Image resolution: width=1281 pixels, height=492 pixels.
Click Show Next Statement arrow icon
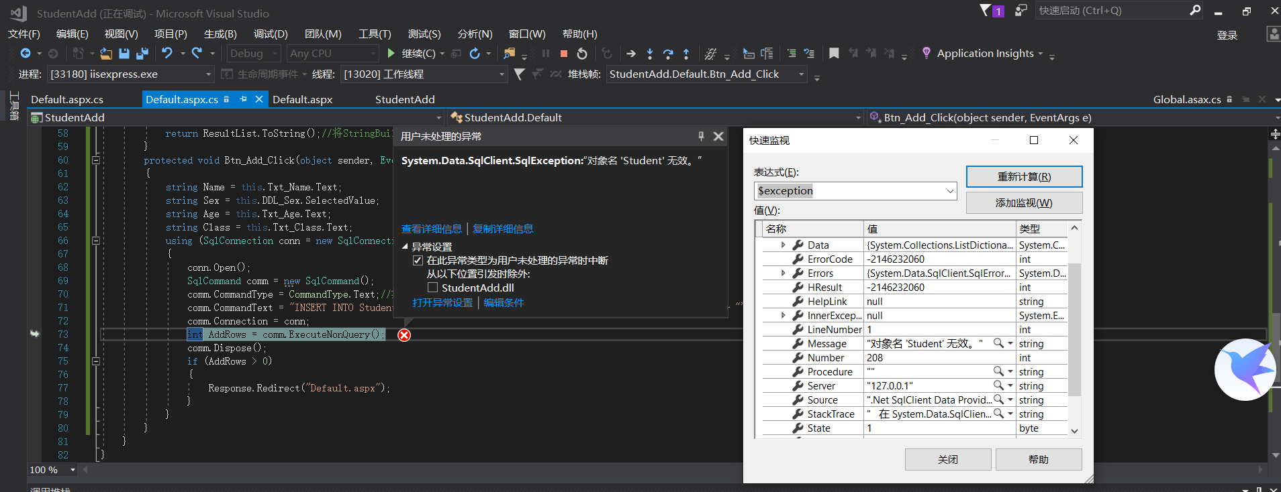coord(631,54)
